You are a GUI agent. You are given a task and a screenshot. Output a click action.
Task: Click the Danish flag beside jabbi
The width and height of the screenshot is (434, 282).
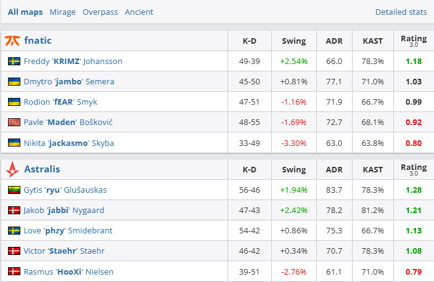(x=14, y=211)
